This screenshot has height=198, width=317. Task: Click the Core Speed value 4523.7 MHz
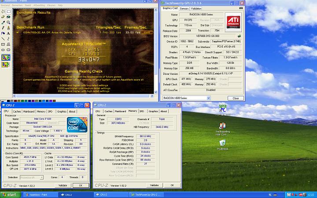coord(30,157)
